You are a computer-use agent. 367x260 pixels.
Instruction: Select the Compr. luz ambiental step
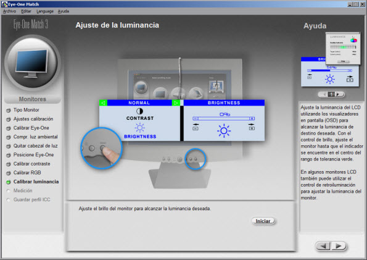pyautogui.click(x=35, y=136)
